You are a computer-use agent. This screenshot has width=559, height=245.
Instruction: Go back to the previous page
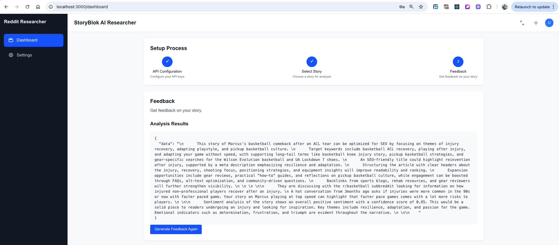pos(6,7)
